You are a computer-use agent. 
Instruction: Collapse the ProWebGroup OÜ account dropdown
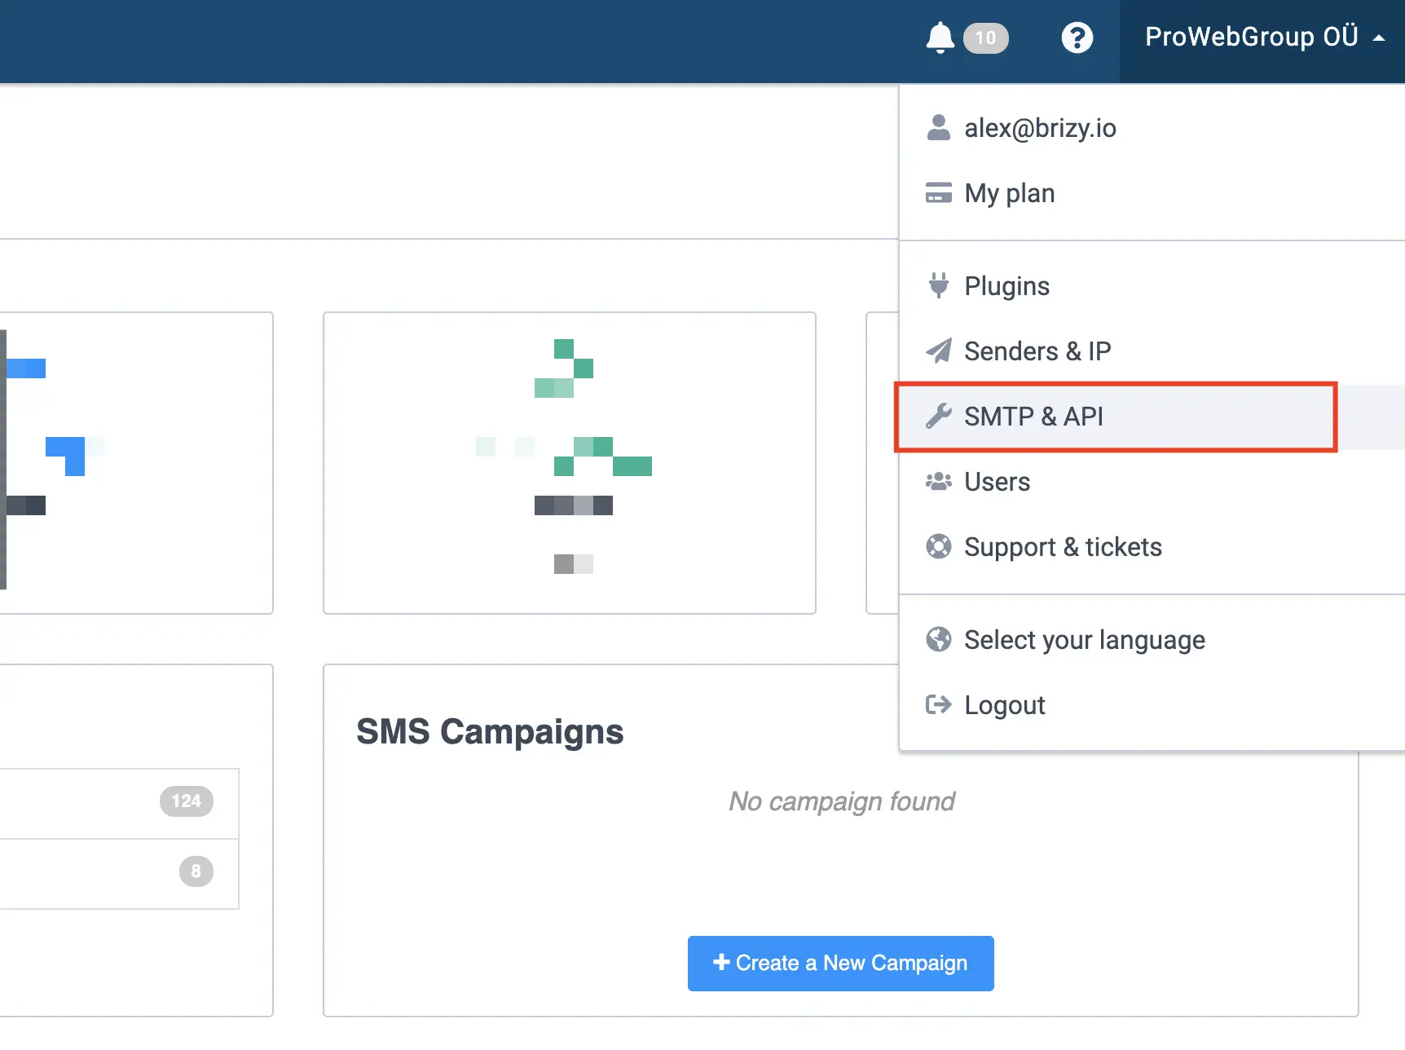pos(1251,37)
